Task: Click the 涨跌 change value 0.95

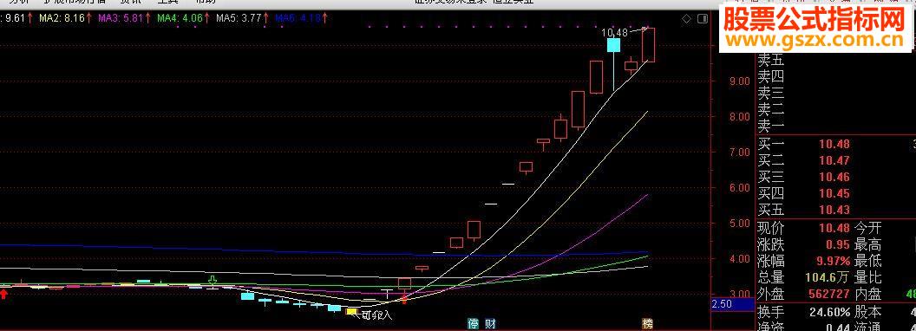Action: point(838,244)
